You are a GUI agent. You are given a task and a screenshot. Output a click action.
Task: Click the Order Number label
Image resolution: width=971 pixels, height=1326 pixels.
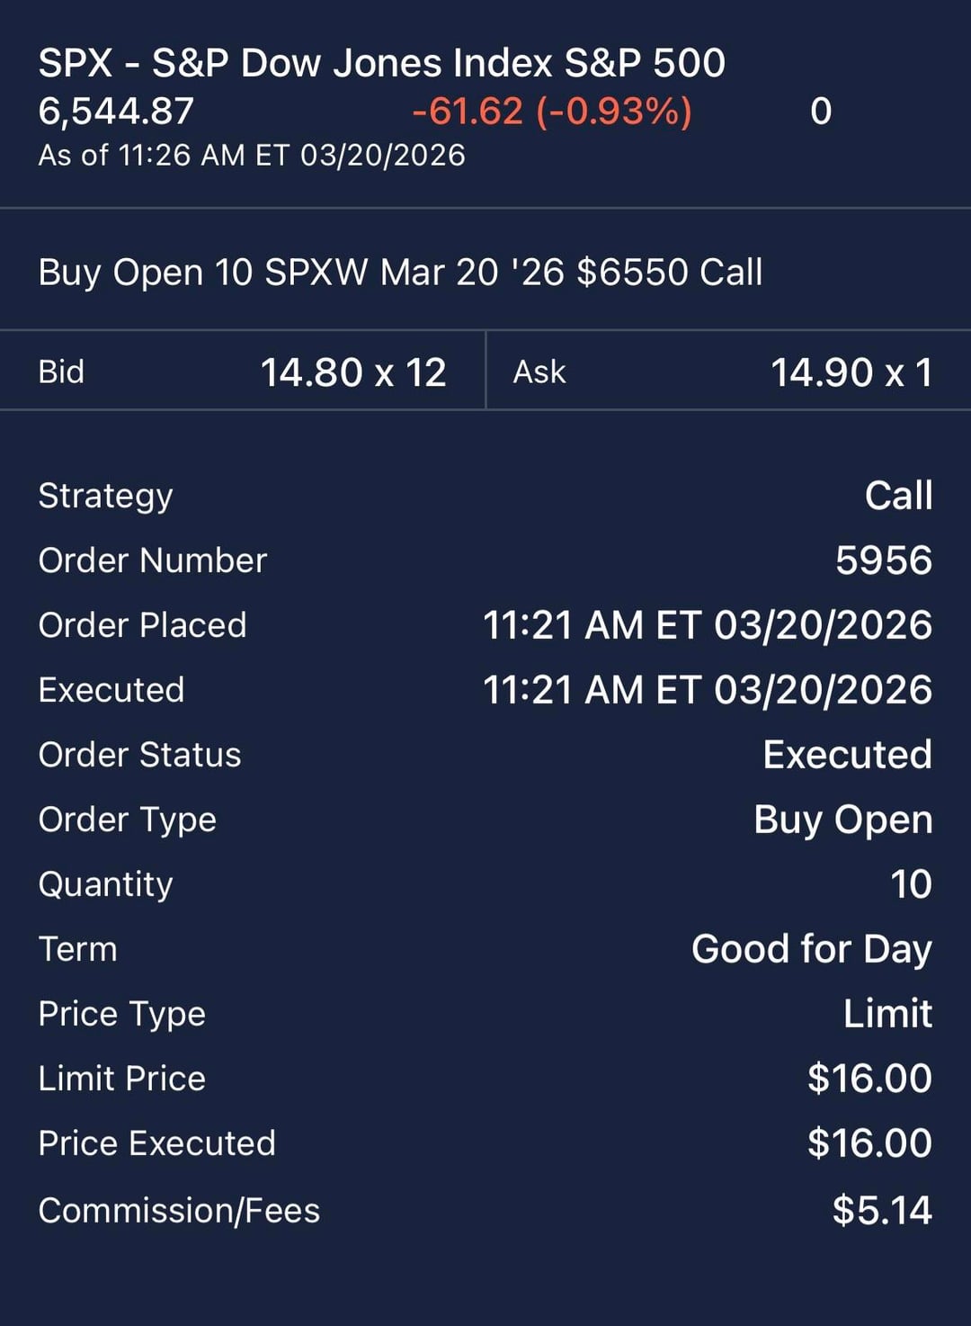pyautogui.click(x=152, y=560)
